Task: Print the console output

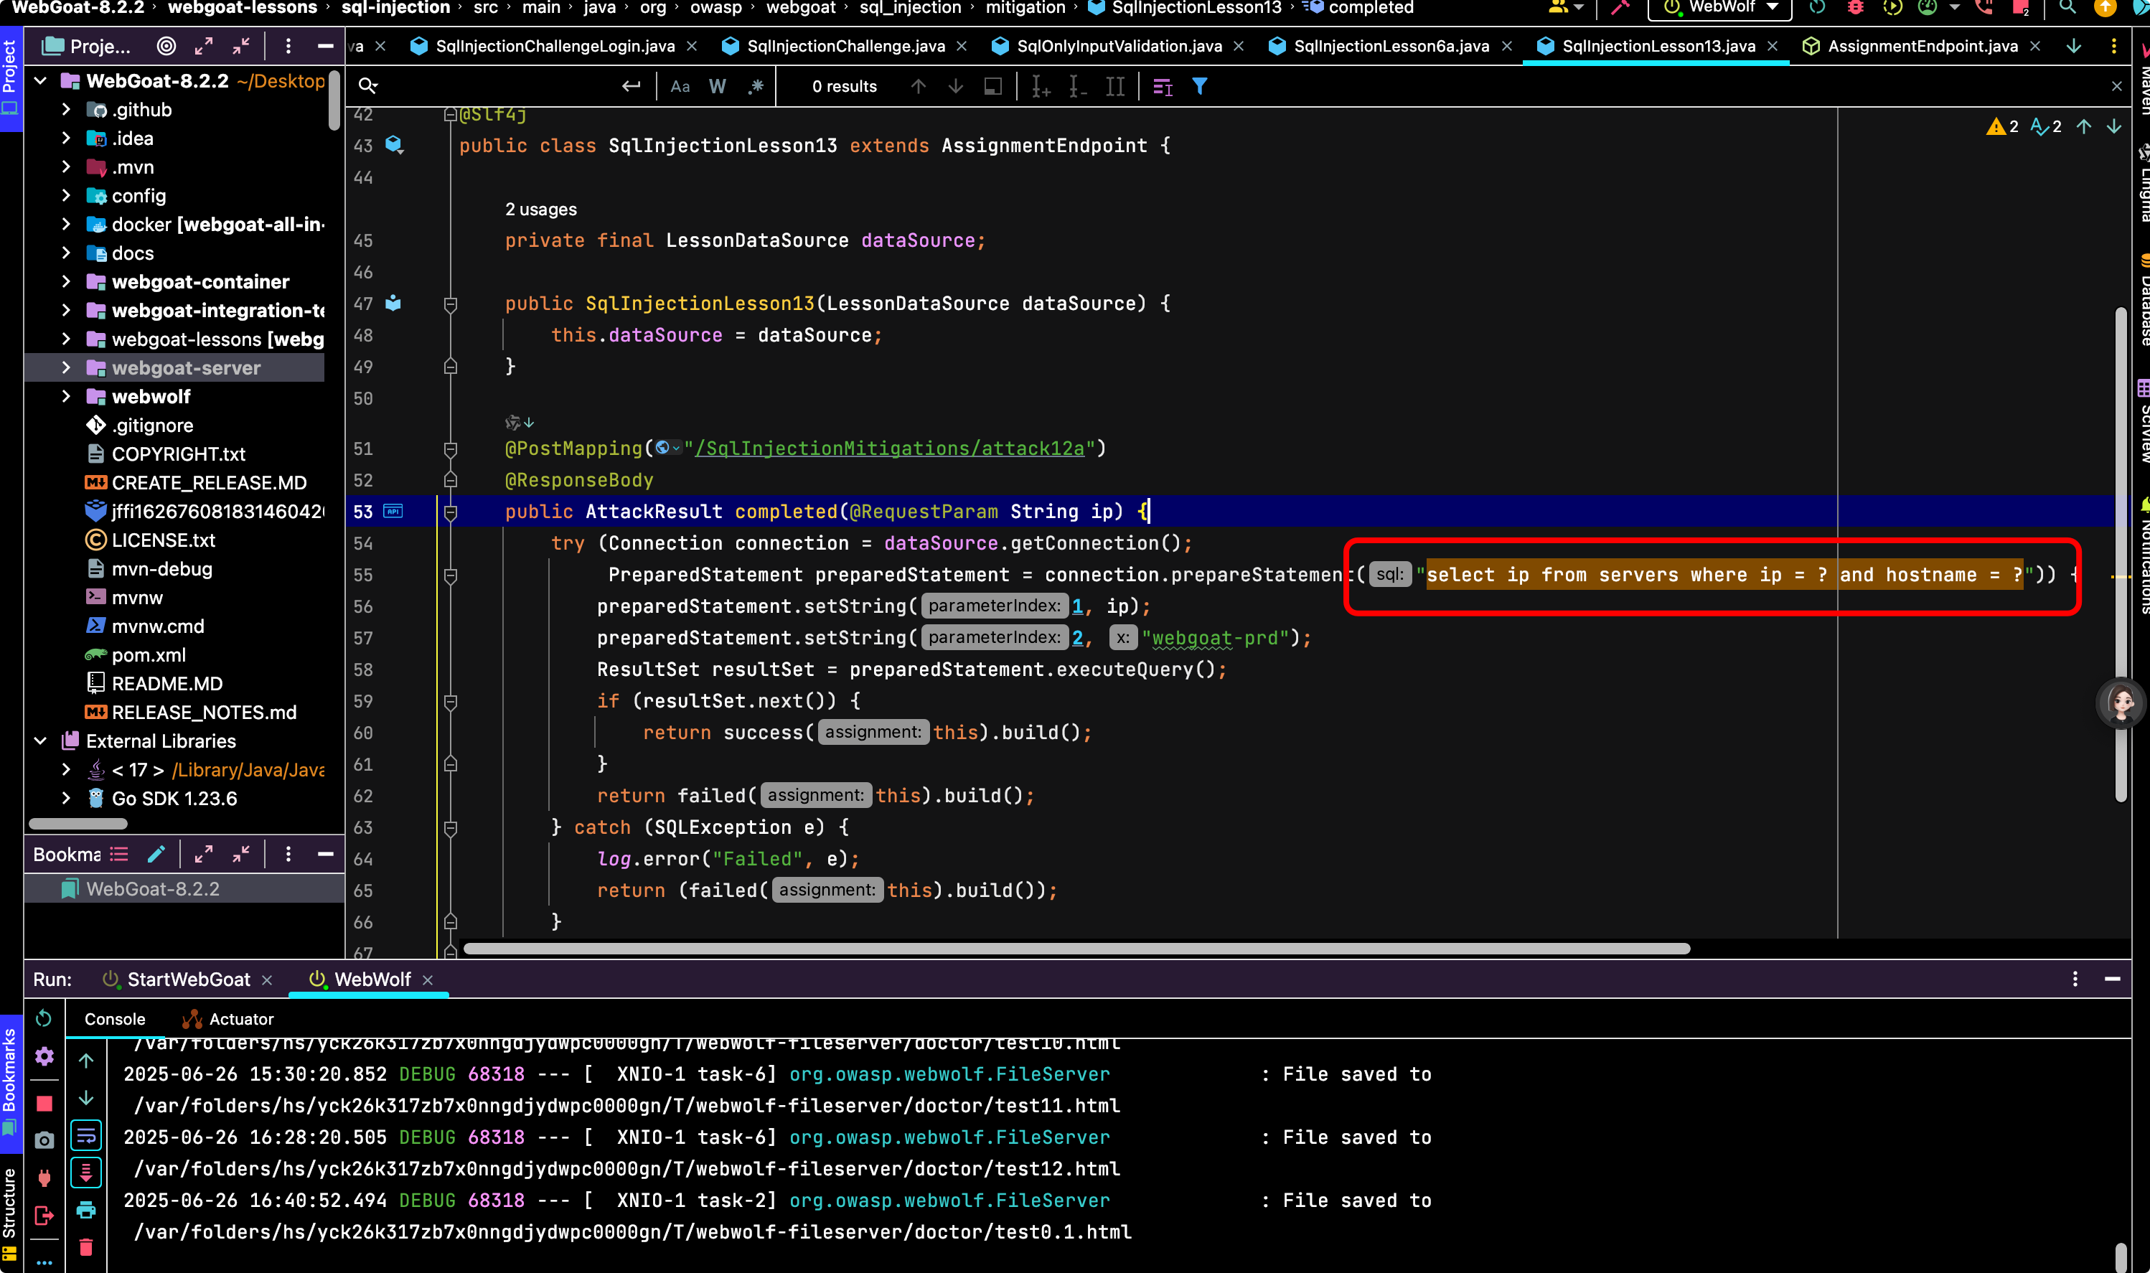Action: tap(86, 1211)
